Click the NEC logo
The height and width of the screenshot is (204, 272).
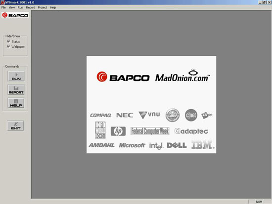(125, 115)
